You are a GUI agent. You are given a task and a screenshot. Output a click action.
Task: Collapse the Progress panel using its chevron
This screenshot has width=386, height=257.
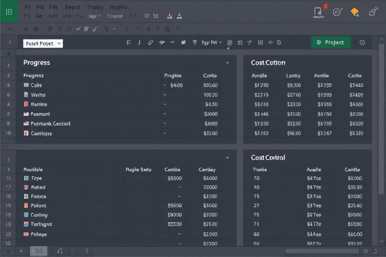click(x=228, y=63)
